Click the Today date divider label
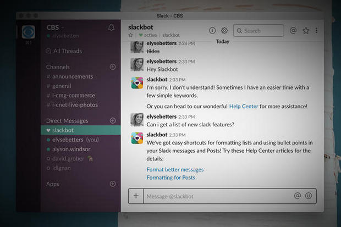341x227 pixels. tap(223, 41)
